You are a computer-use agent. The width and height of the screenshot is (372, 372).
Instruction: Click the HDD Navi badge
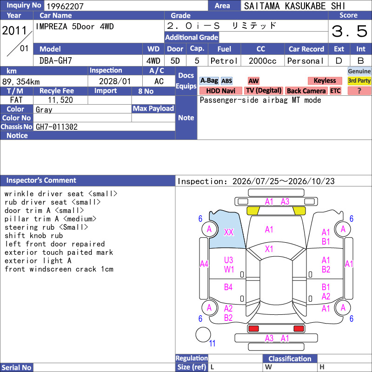tap(220, 91)
